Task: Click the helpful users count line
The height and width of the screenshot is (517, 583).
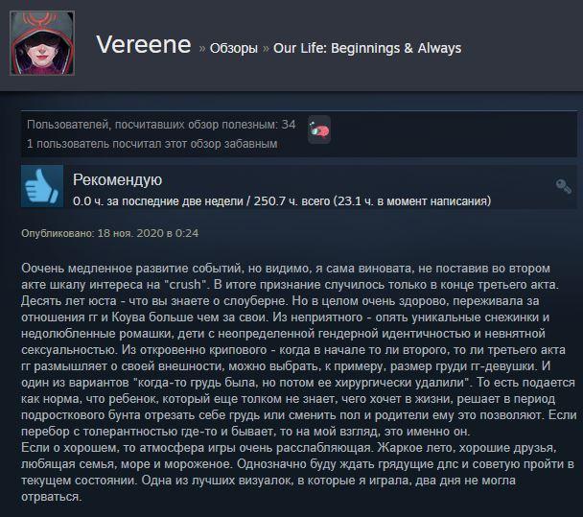Action: point(161,125)
